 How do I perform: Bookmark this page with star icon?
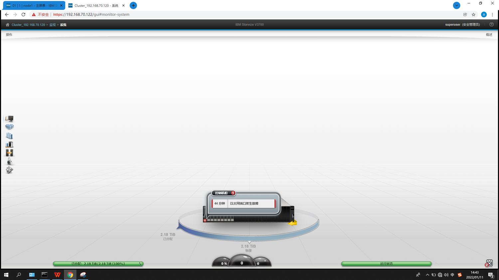[x=474, y=15]
